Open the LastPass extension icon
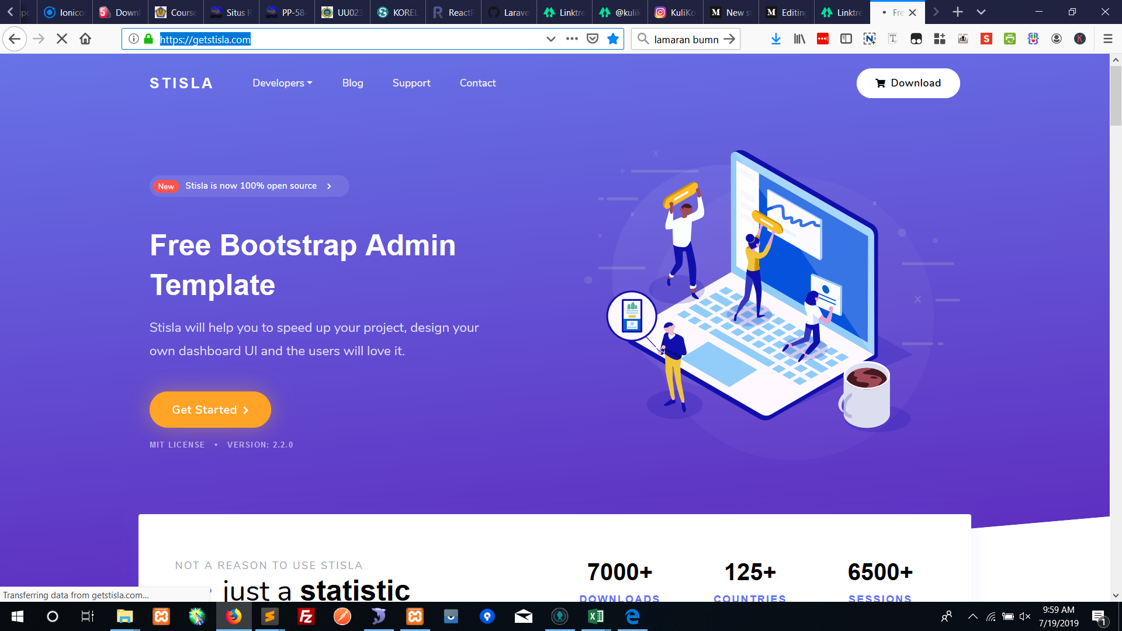Viewport: 1122px width, 631px height. [823, 39]
